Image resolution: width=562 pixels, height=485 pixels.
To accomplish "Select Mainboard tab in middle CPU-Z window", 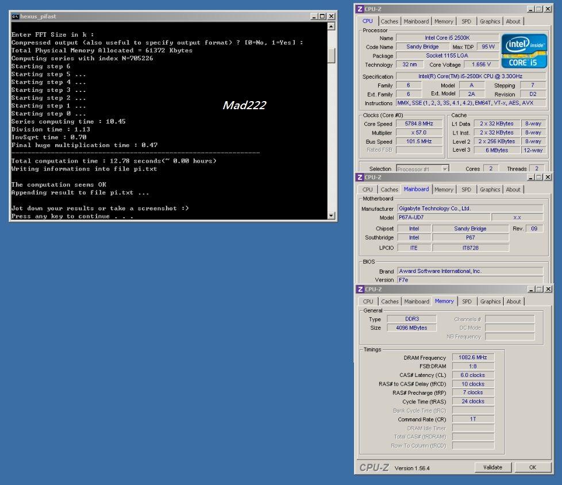I will 416,189.
